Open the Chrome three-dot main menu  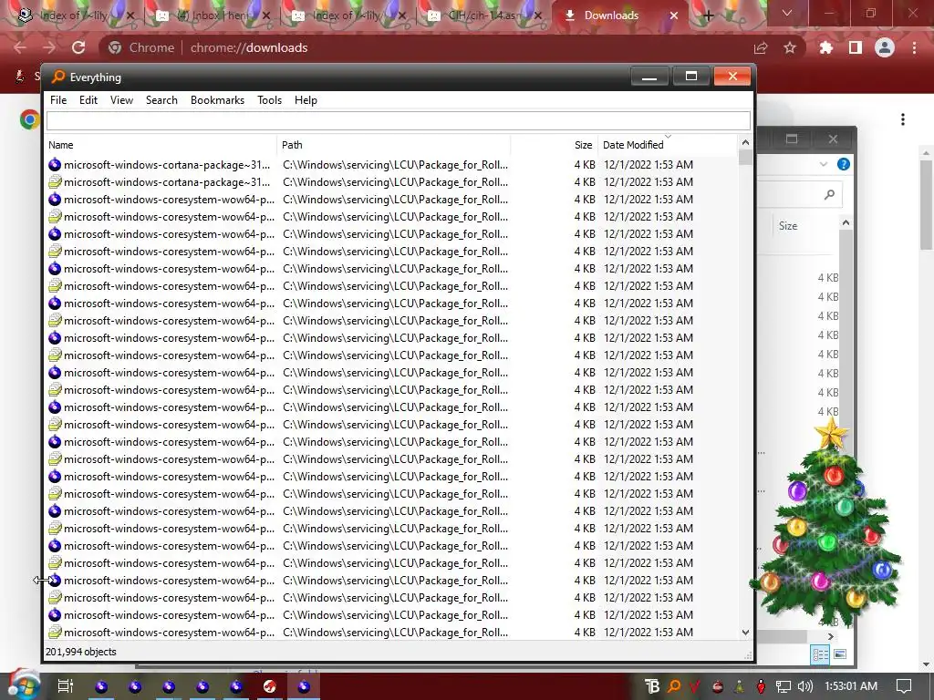(x=914, y=47)
